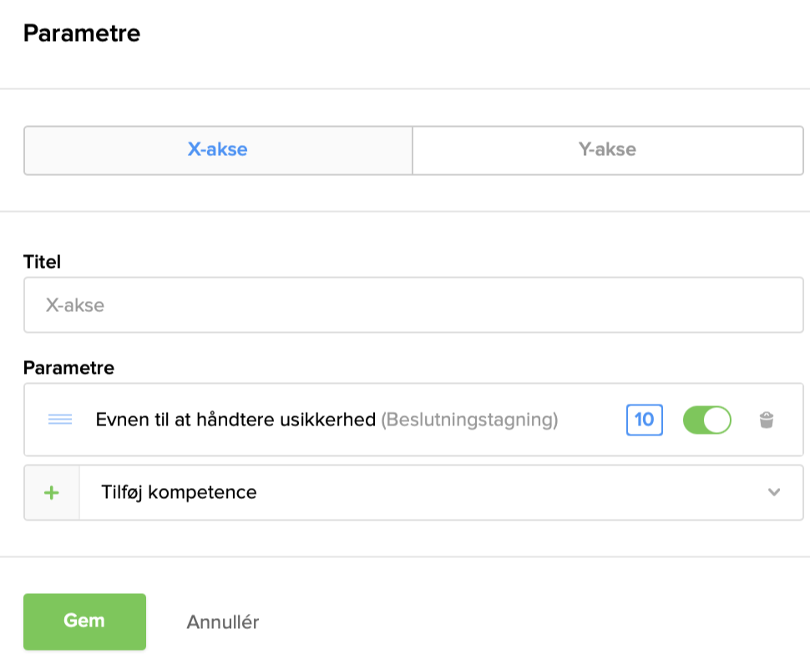Click the Tilføj kompetence text label

179,492
